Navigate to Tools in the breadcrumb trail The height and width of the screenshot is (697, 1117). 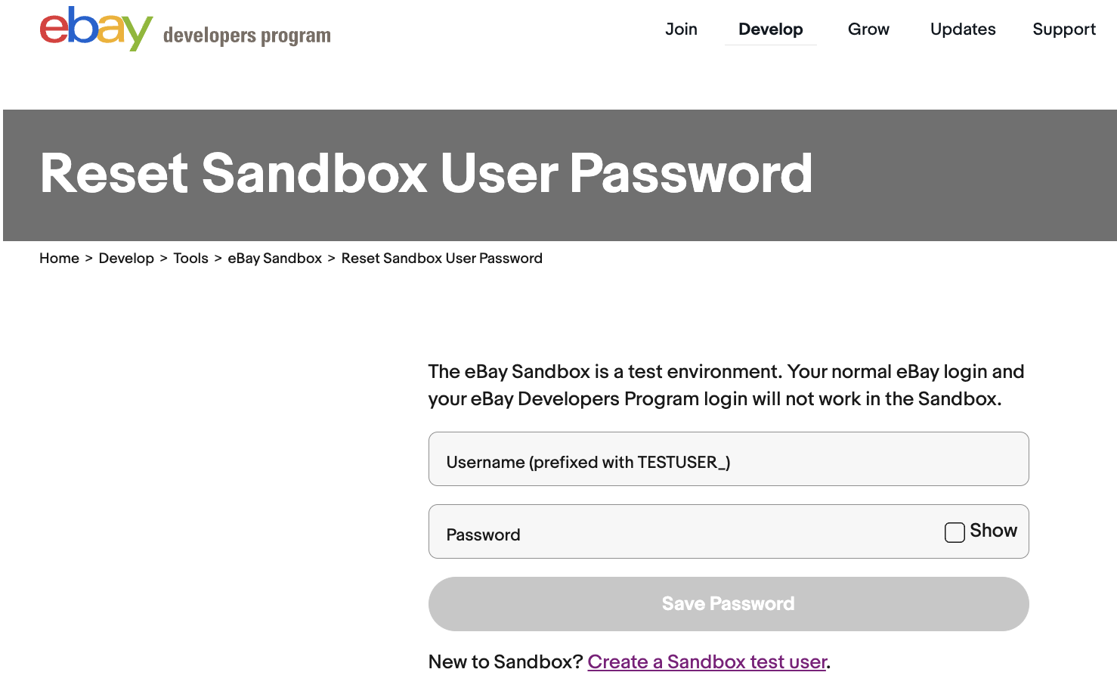[190, 259]
